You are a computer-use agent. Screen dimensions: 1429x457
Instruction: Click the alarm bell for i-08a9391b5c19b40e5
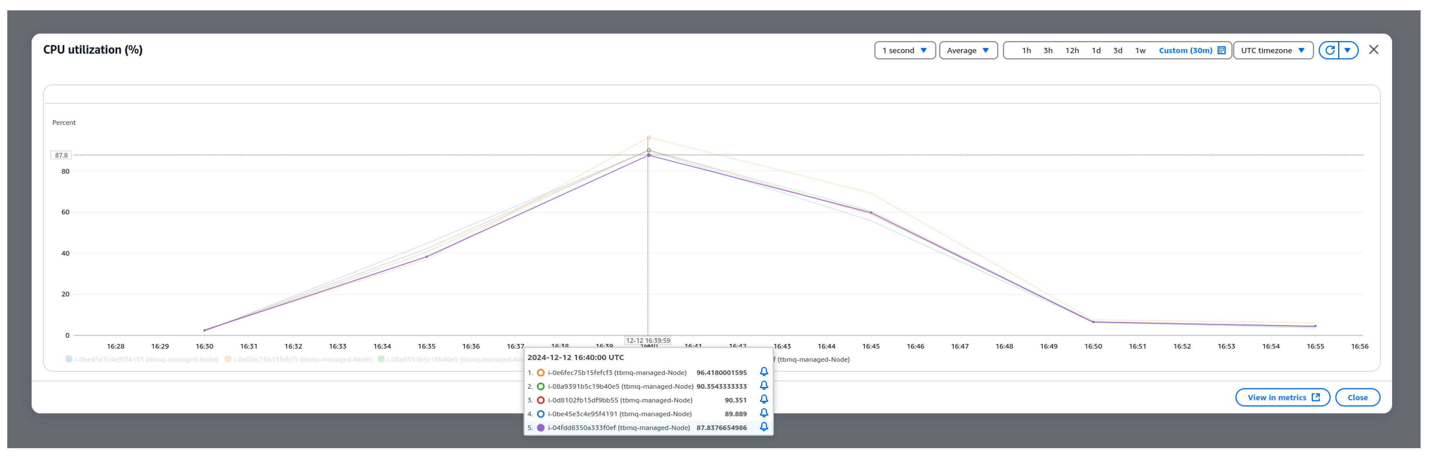click(764, 386)
